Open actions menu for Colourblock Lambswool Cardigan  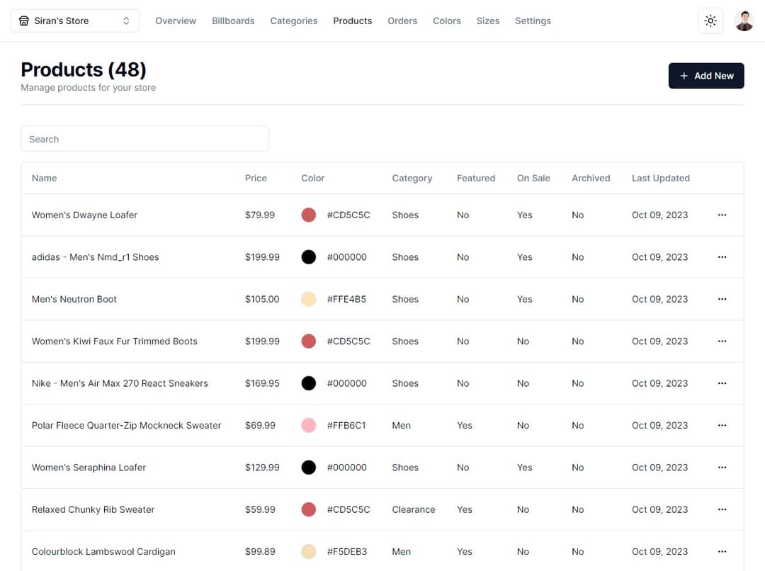(x=722, y=551)
